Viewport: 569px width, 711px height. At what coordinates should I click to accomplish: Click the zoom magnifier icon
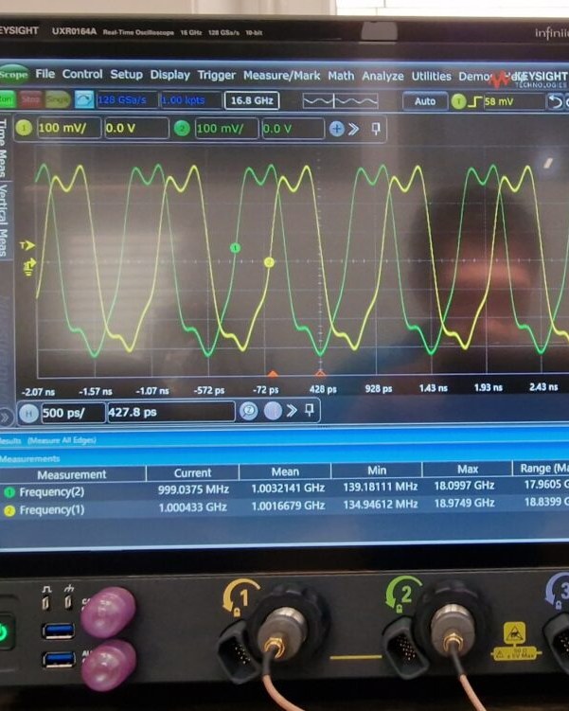tap(248, 411)
